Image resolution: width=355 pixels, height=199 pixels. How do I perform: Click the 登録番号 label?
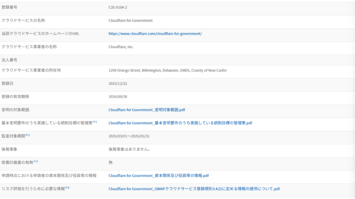[9, 7]
